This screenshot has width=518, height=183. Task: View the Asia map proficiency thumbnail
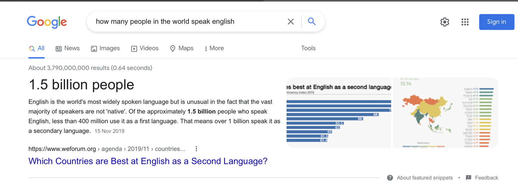(x=445, y=113)
